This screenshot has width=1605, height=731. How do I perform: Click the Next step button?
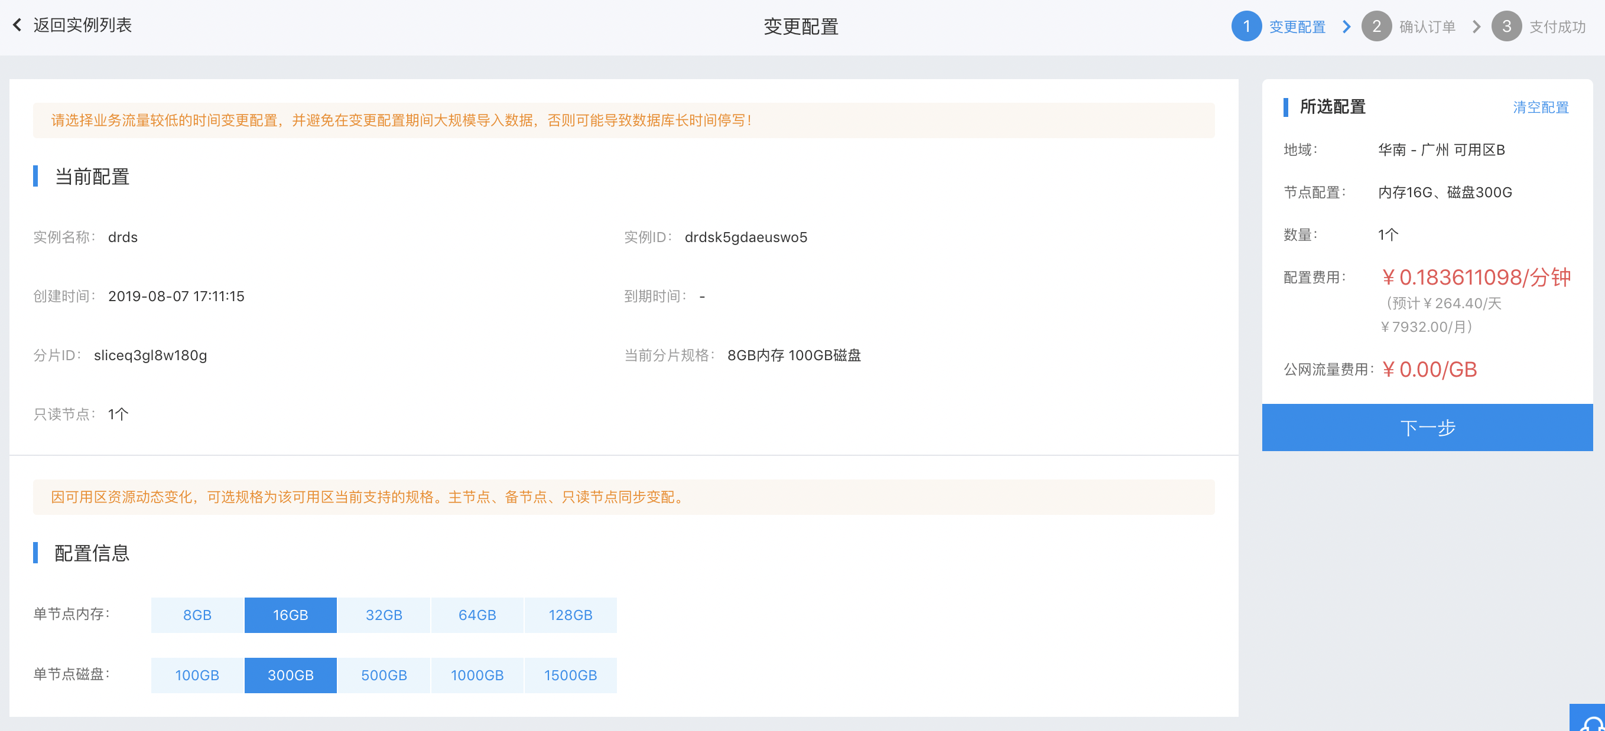coord(1427,427)
